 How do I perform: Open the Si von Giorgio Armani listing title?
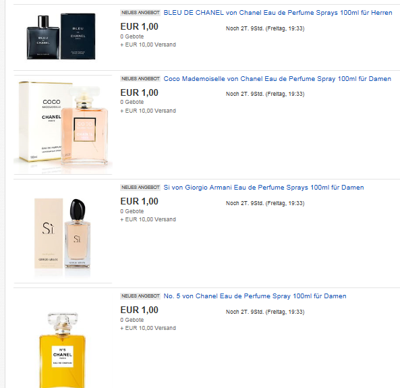pyautogui.click(x=264, y=188)
